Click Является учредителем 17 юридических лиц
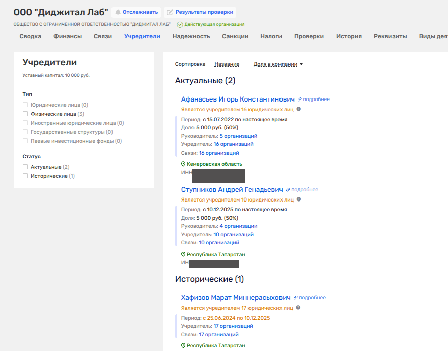This screenshot has height=351, width=448. click(237, 308)
